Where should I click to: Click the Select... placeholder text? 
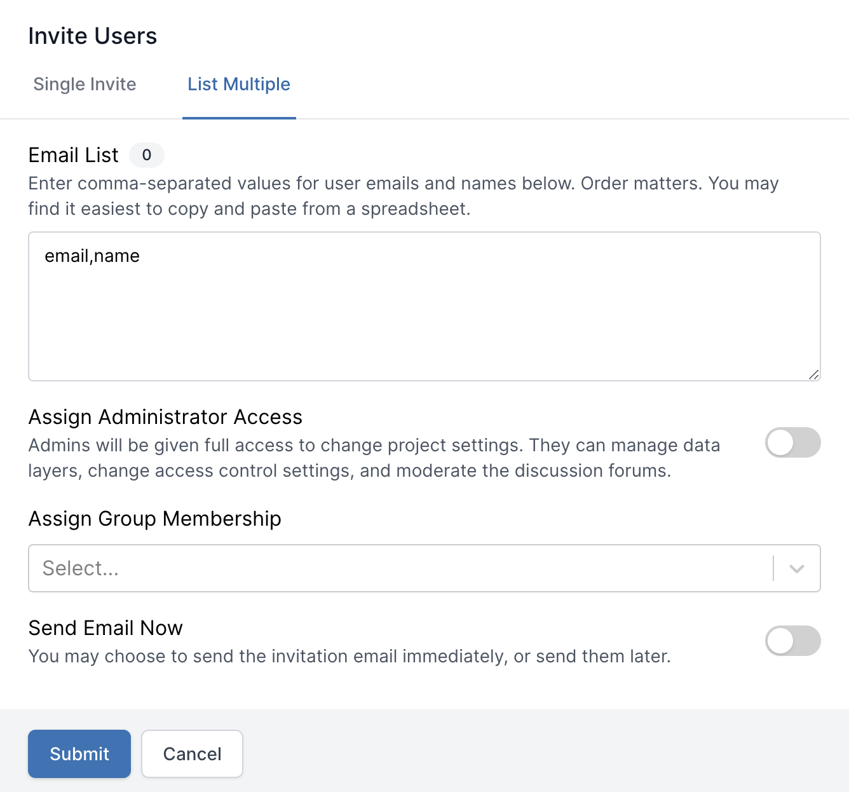pyautogui.click(x=81, y=568)
